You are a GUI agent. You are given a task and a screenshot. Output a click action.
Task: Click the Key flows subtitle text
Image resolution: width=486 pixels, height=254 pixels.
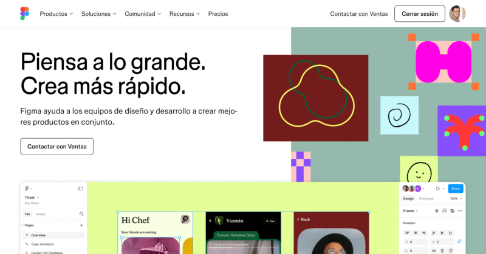tap(32, 203)
